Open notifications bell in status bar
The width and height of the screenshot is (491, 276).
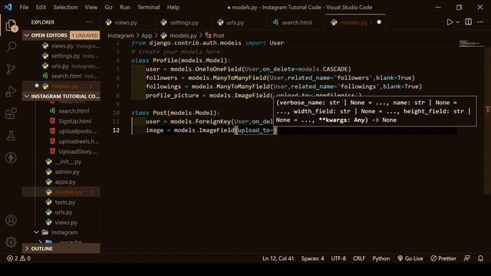[x=480, y=258]
